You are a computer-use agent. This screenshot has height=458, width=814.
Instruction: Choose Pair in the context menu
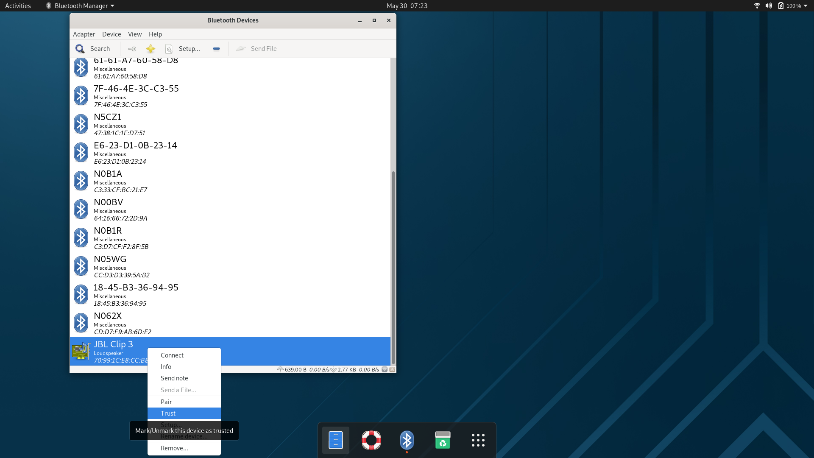coord(184,402)
